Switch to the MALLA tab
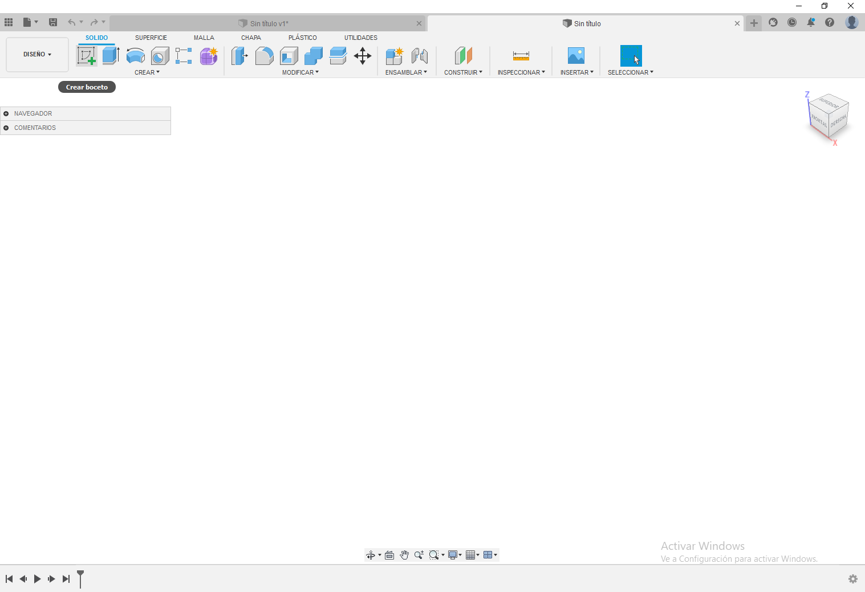The image size is (865, 592). pyautogui.click(x=204, y=38)
